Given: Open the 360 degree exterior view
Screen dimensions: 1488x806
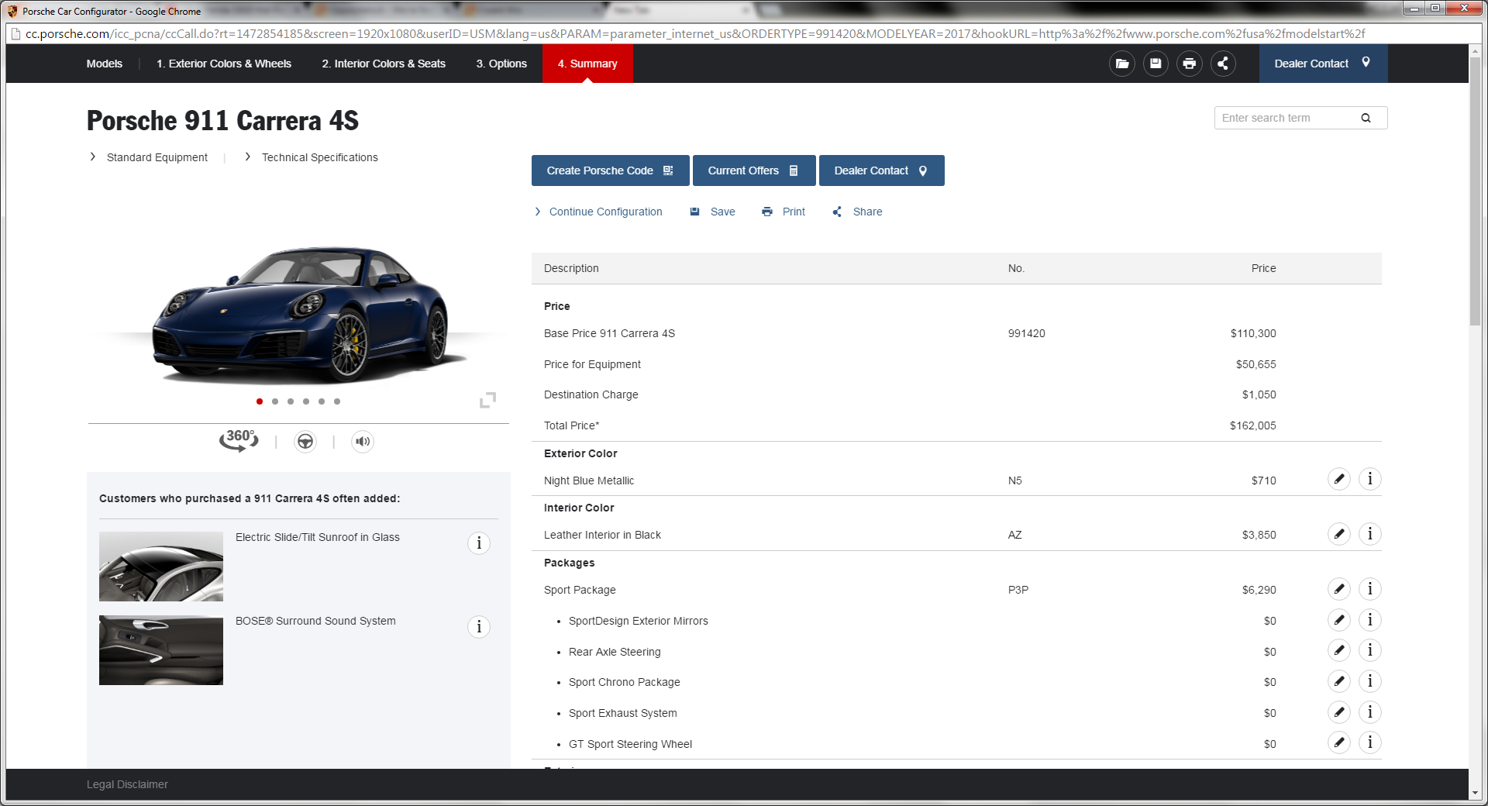Looking at the screenshot, I should tap(239, 440).
